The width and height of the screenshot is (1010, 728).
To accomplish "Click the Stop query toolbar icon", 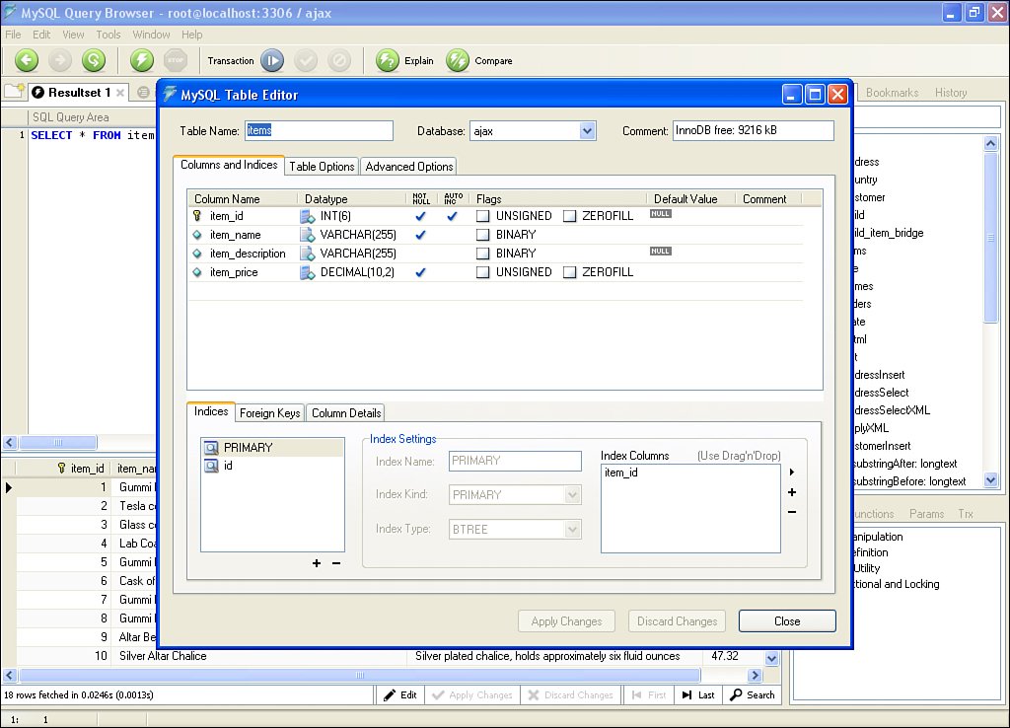I will tap(176, 60).
